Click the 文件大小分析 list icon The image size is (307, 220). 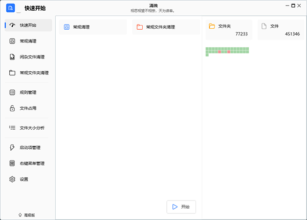click(12, 128)
